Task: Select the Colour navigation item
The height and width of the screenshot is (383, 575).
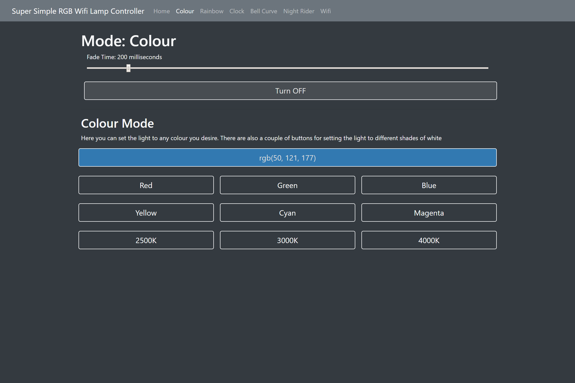Action: tap(185, 11)
